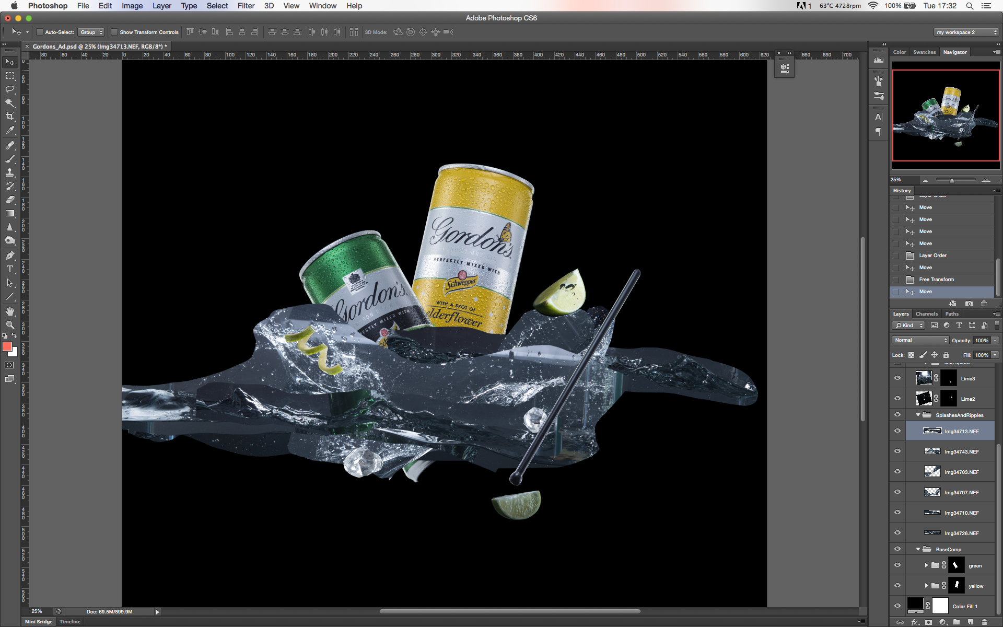Viewport: 1003px width, 627px height.
Task: Select the Free Transform history state
Action: pos(942,280)
